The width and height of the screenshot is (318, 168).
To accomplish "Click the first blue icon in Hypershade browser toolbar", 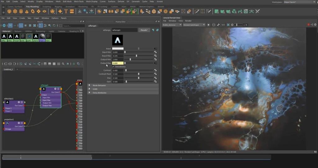I will [x=4, y=25].
